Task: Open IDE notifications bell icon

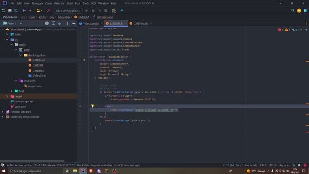Action: (x=299, y=165)
